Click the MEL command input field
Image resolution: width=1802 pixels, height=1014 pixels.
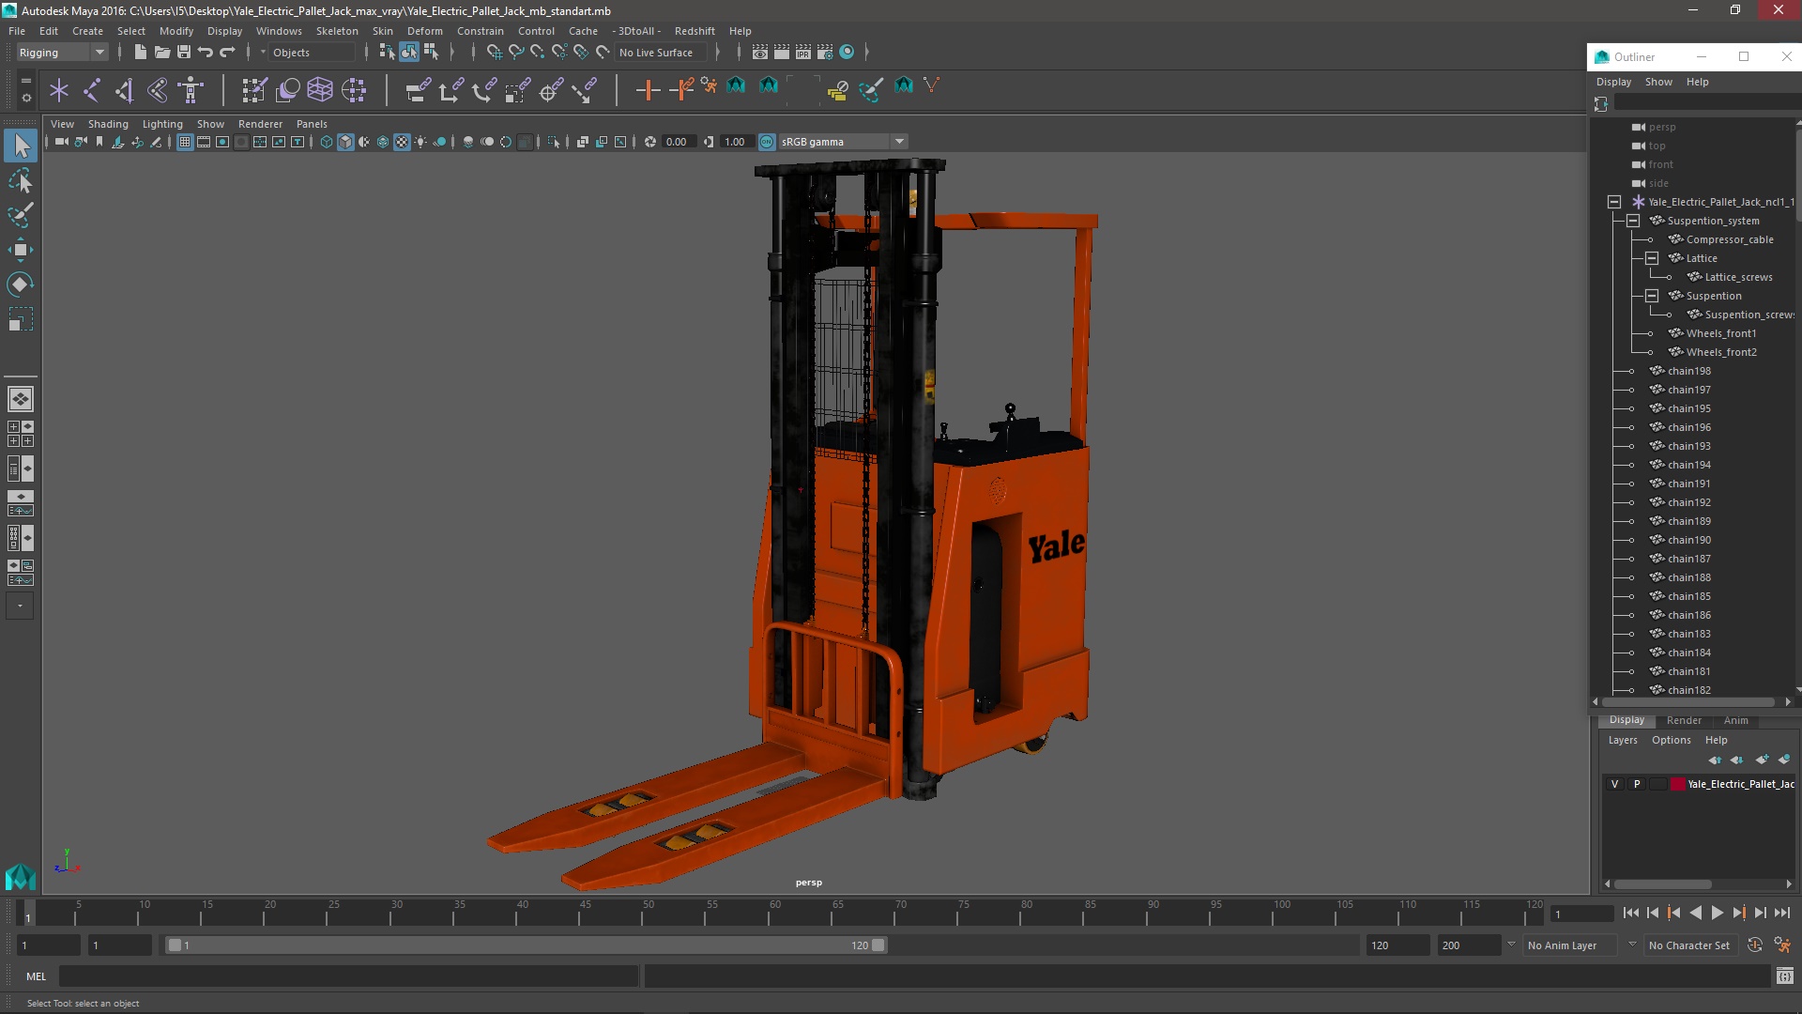[348, 976]
